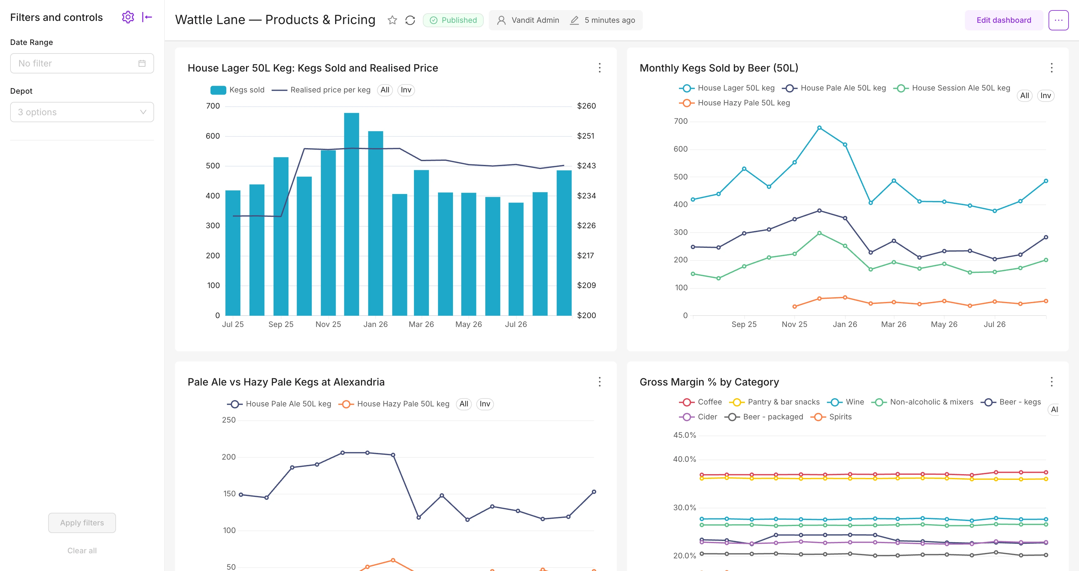Viewport: 1079px width, 571px height.
Task: Select All in Alexandria chart legend
Action: click(x=464, y=404)
